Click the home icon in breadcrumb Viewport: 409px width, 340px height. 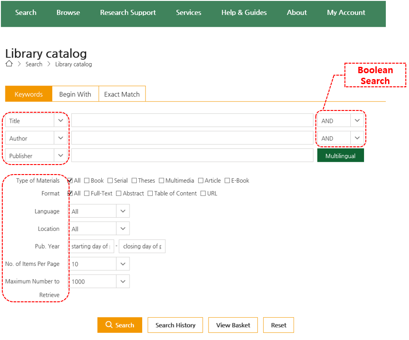[x=9, y=64]
